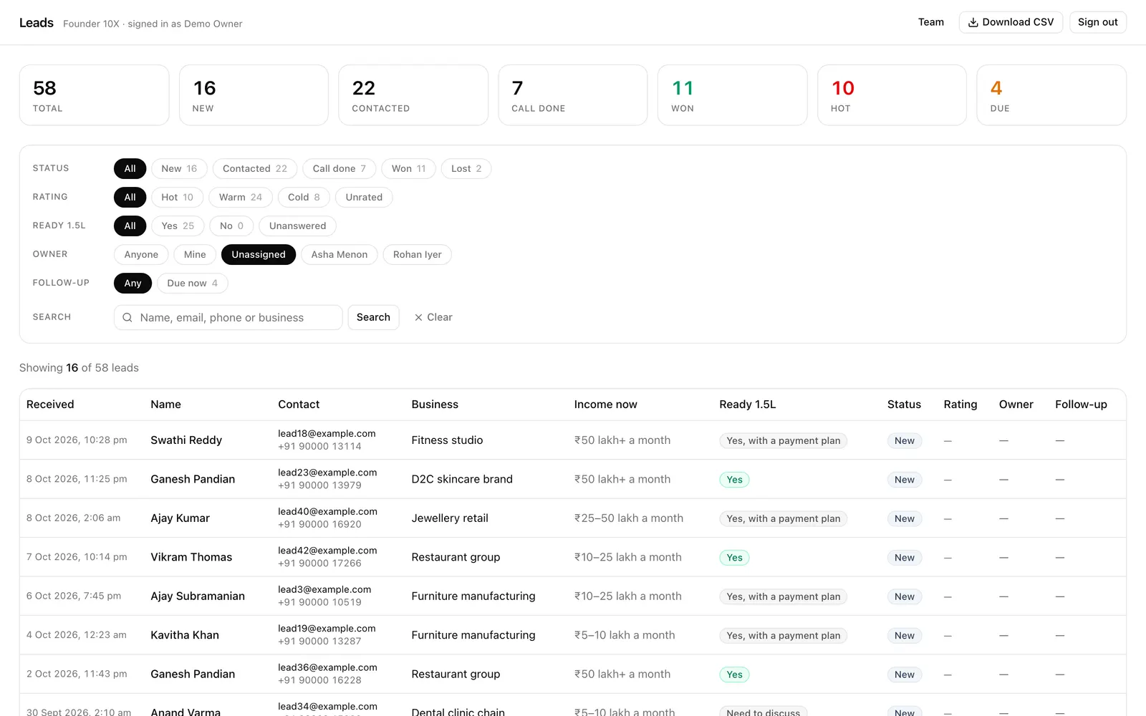Click the 4 Due stat card
This screenshot has height=716, width=1146.
[x=1051, y=95]
